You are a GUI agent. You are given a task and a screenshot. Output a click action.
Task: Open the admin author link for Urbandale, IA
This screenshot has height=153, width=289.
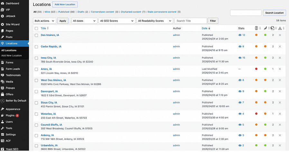(x=176, y=145)
